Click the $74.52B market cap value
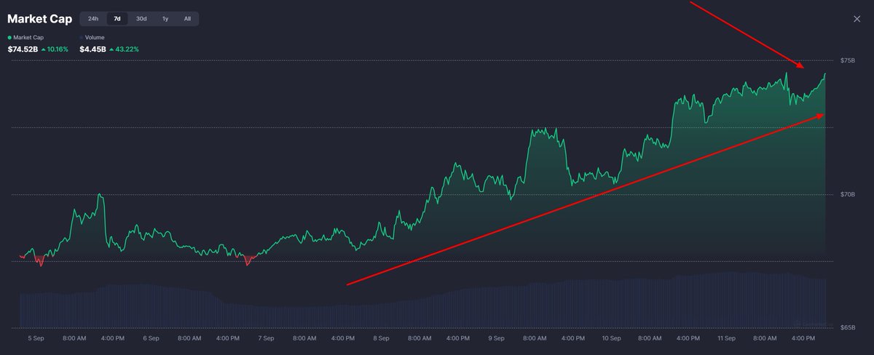The image size is (874, 355). (22, 49)
